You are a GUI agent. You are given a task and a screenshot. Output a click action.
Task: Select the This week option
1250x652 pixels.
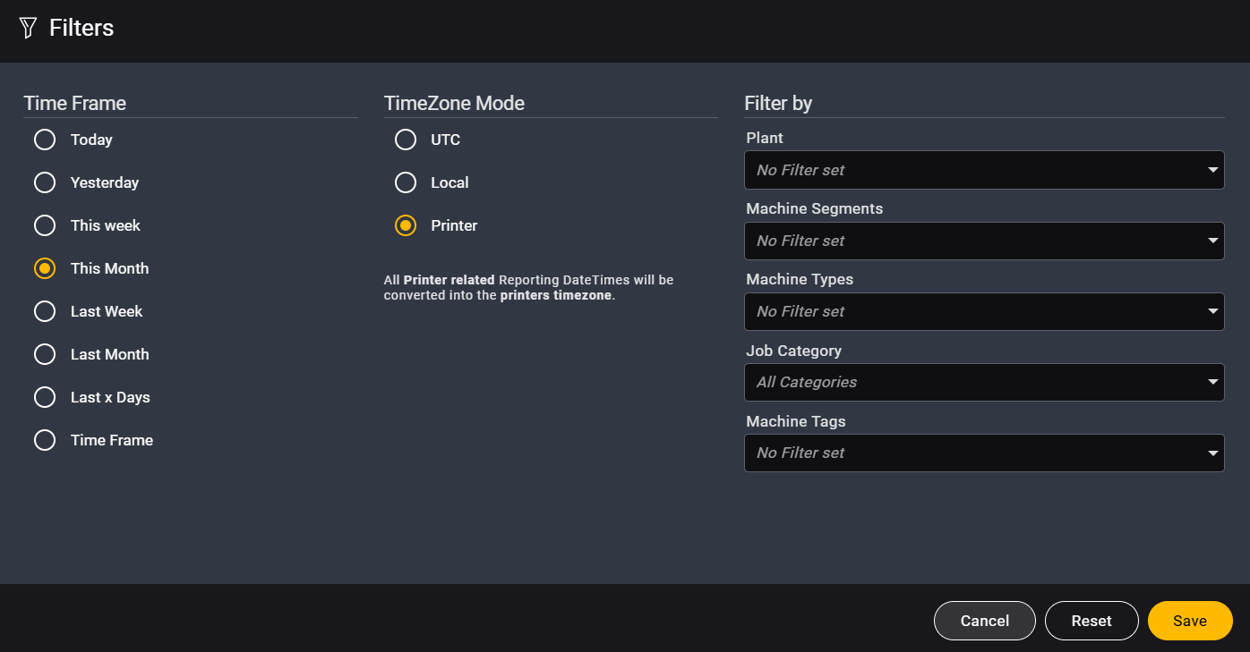pos(45,225)
